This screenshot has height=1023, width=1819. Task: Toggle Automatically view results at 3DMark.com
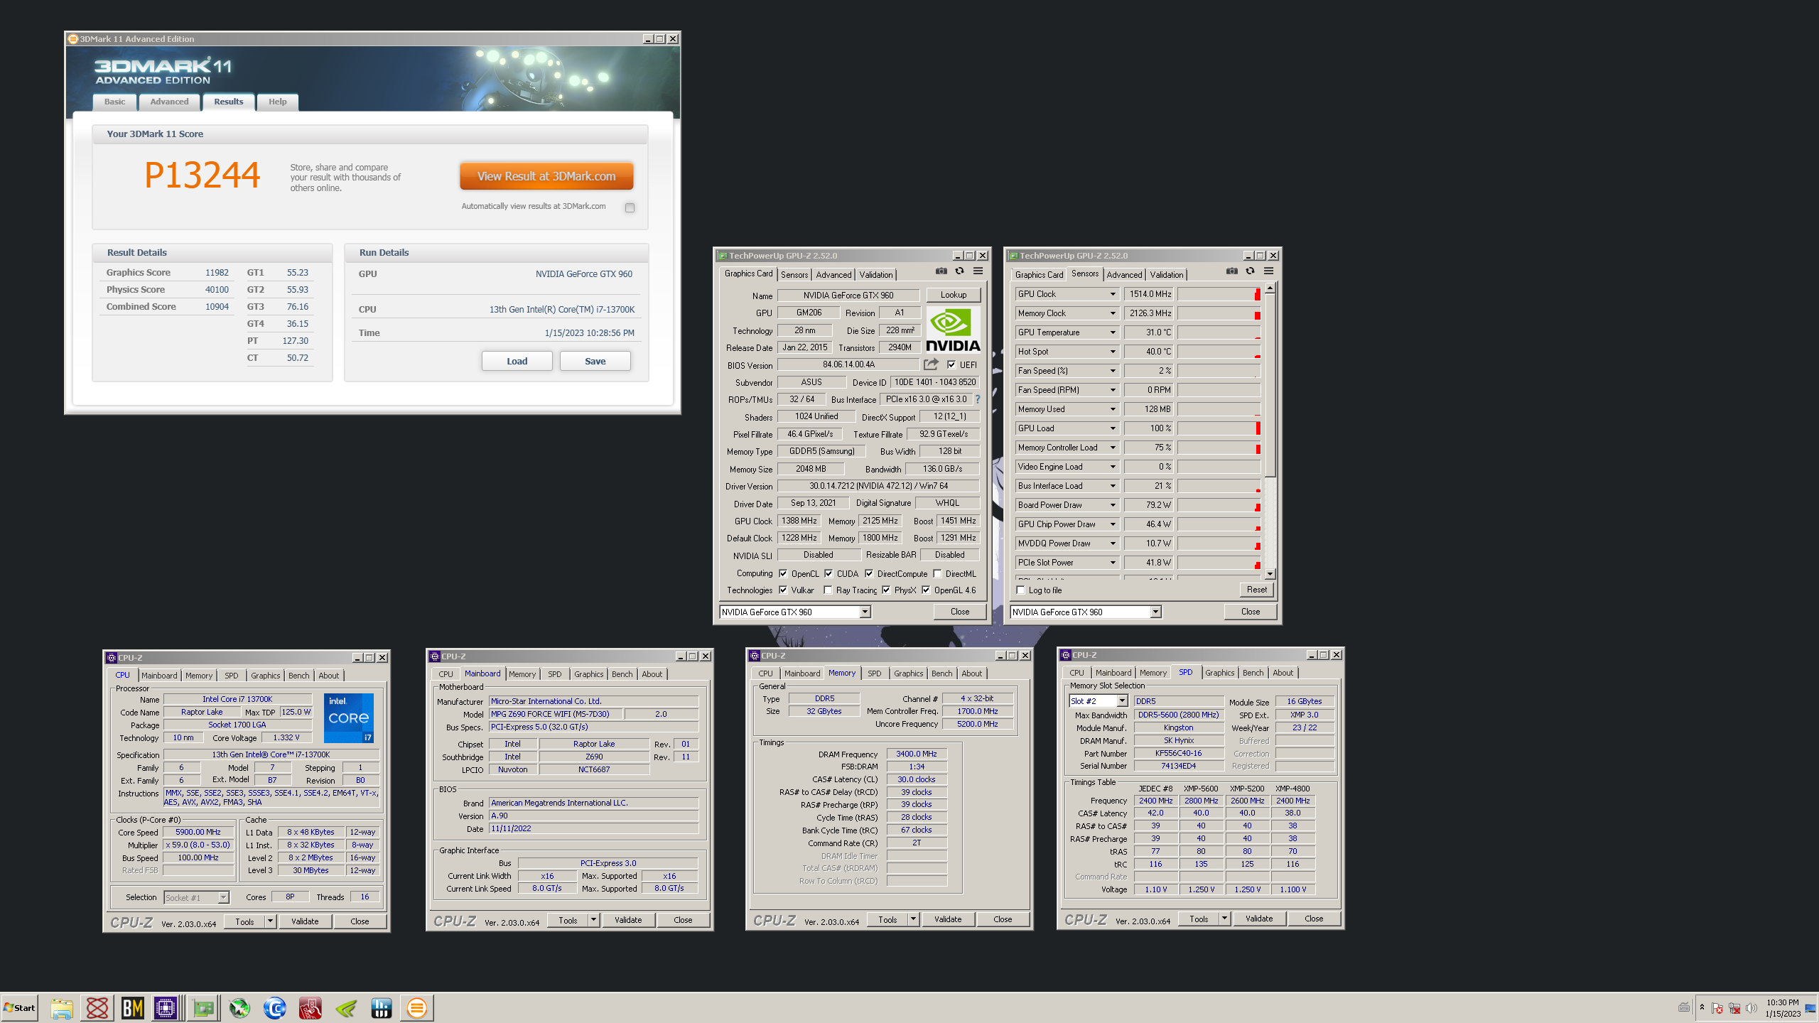[x=630, y=207]
